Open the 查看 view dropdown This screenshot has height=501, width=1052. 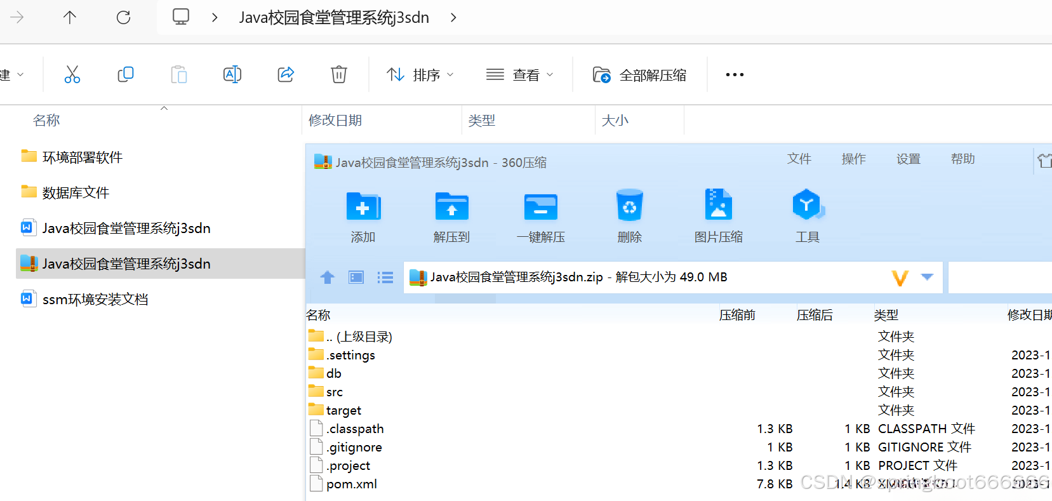click(519, 75)
